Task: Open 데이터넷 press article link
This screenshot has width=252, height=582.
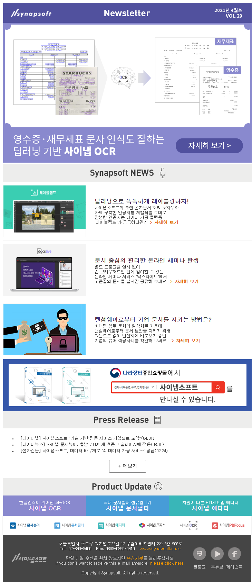Action: point(87,438)
